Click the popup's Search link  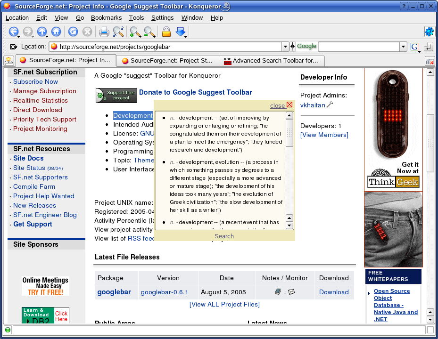coord(224,236)
